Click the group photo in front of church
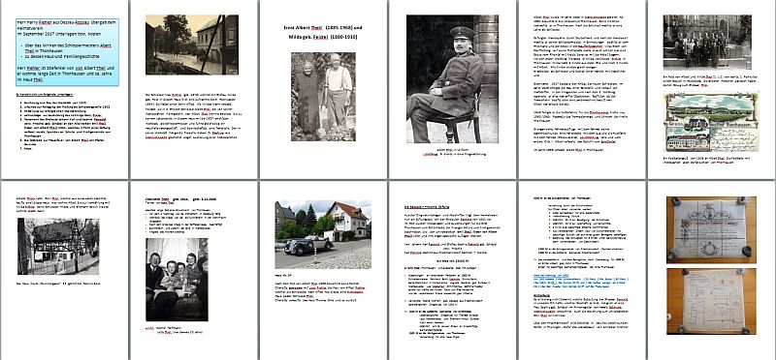 707,43
